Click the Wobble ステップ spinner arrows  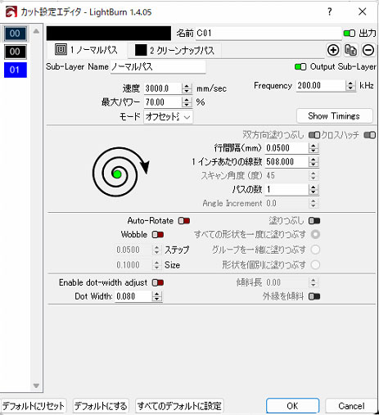tap(156, 250)
